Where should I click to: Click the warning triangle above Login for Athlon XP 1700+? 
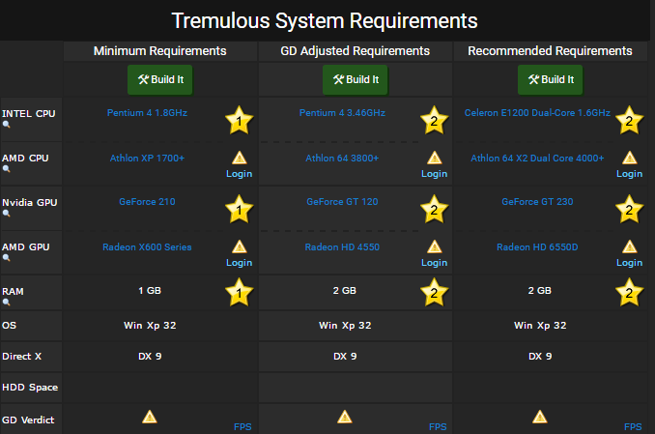[x=239, y=158]
